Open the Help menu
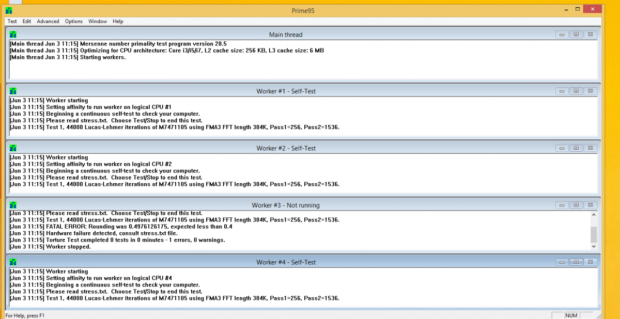This screenshot has width=620, height=319. [118, 21]
